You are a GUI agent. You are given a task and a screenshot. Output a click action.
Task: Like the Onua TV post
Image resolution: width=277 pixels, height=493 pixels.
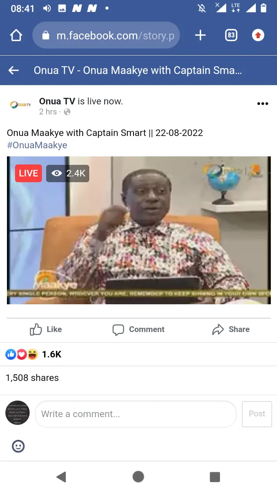click(x=46, y=329)
